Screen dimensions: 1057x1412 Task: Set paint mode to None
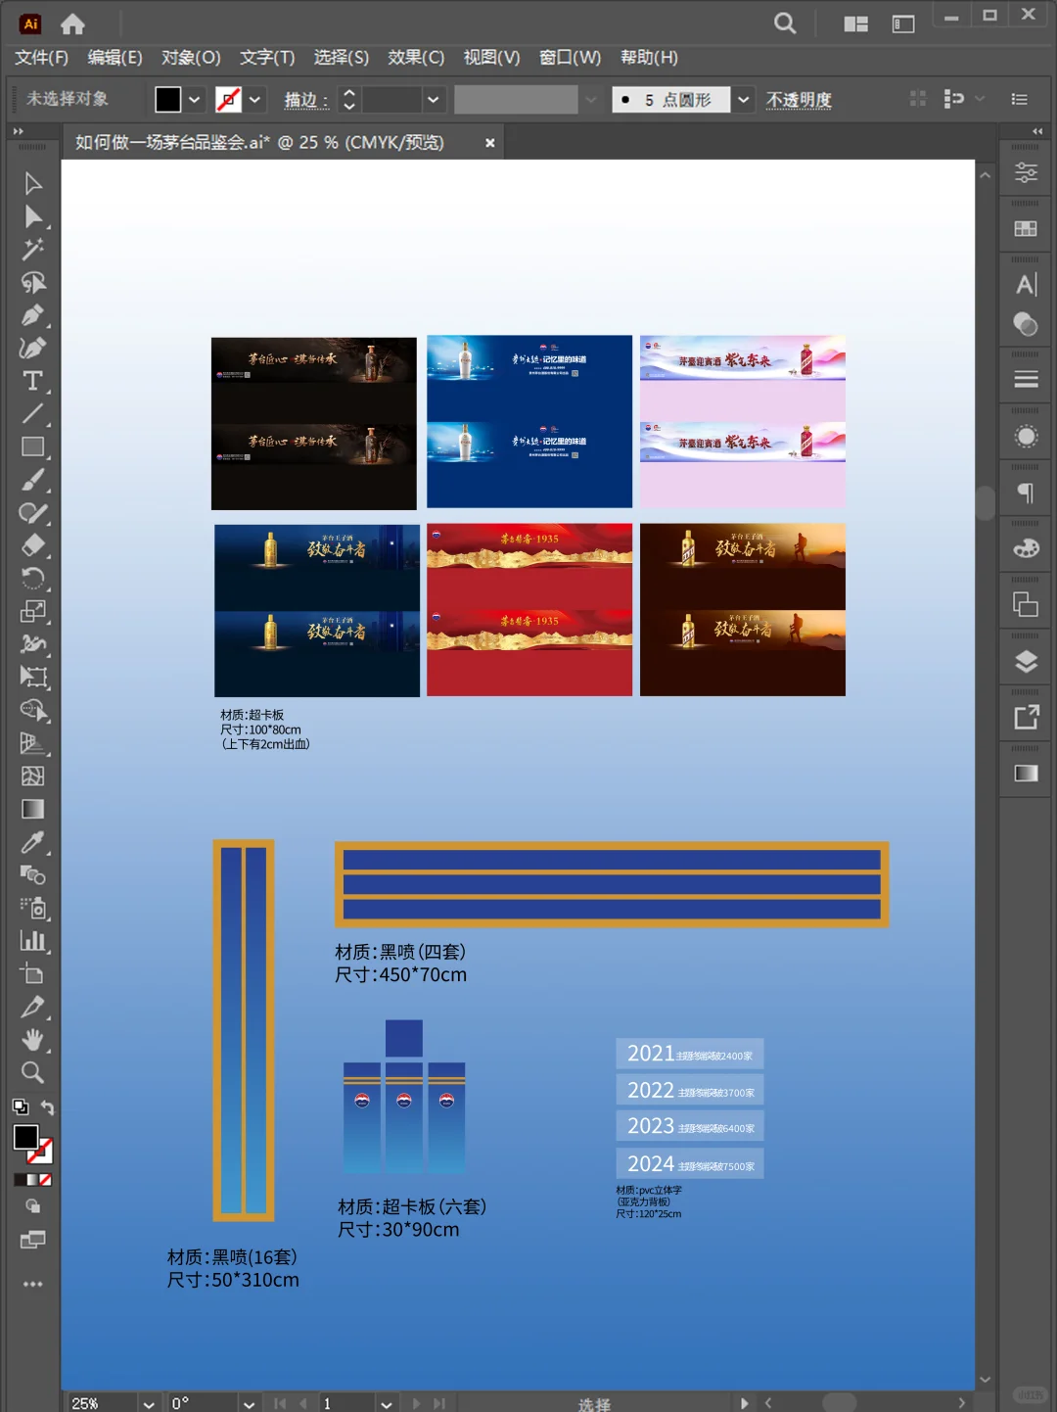pyautogui.click(x=45, y=1180)
